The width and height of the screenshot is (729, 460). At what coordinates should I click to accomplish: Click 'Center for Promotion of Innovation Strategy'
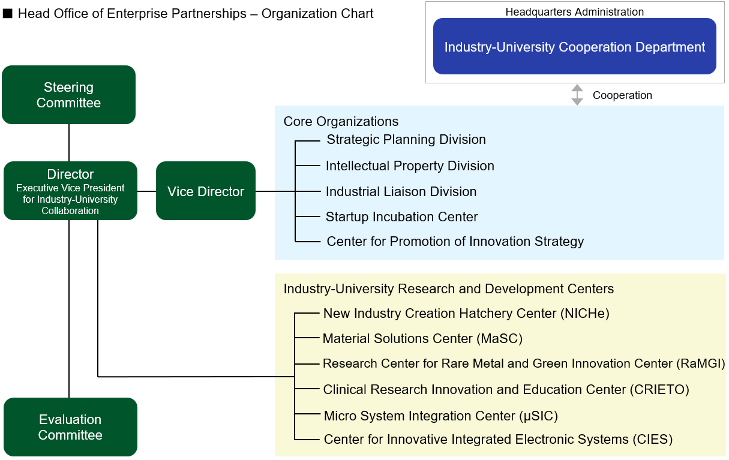(455, 242)
